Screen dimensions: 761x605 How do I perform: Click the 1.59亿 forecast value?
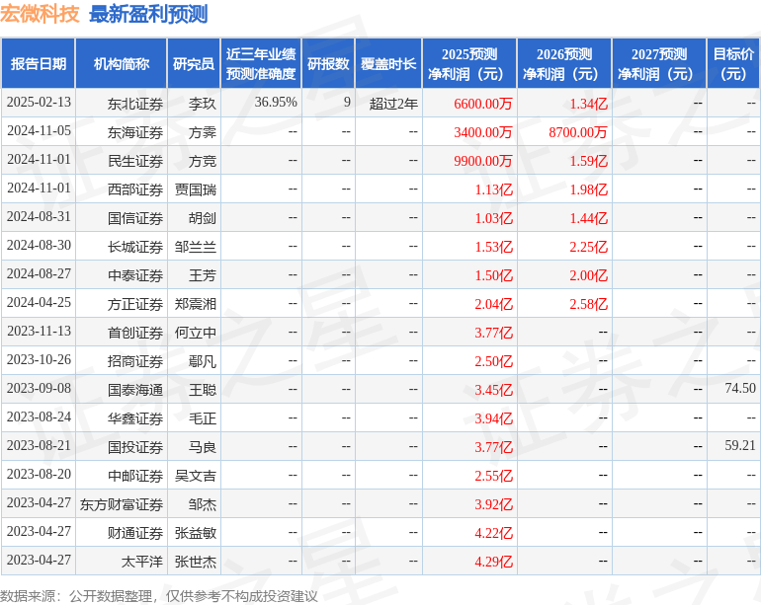[x=588, y=161]
